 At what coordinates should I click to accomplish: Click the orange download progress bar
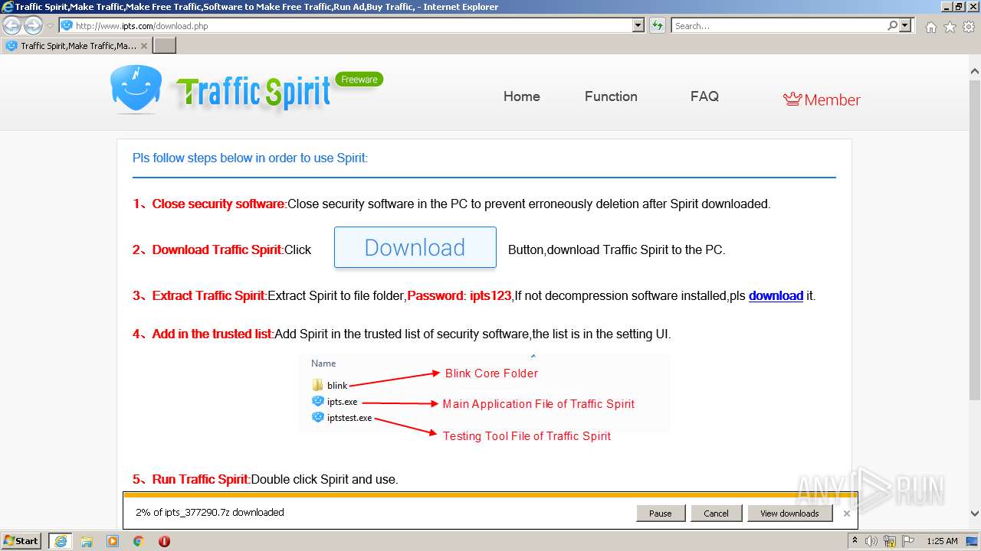click(490, 495)
